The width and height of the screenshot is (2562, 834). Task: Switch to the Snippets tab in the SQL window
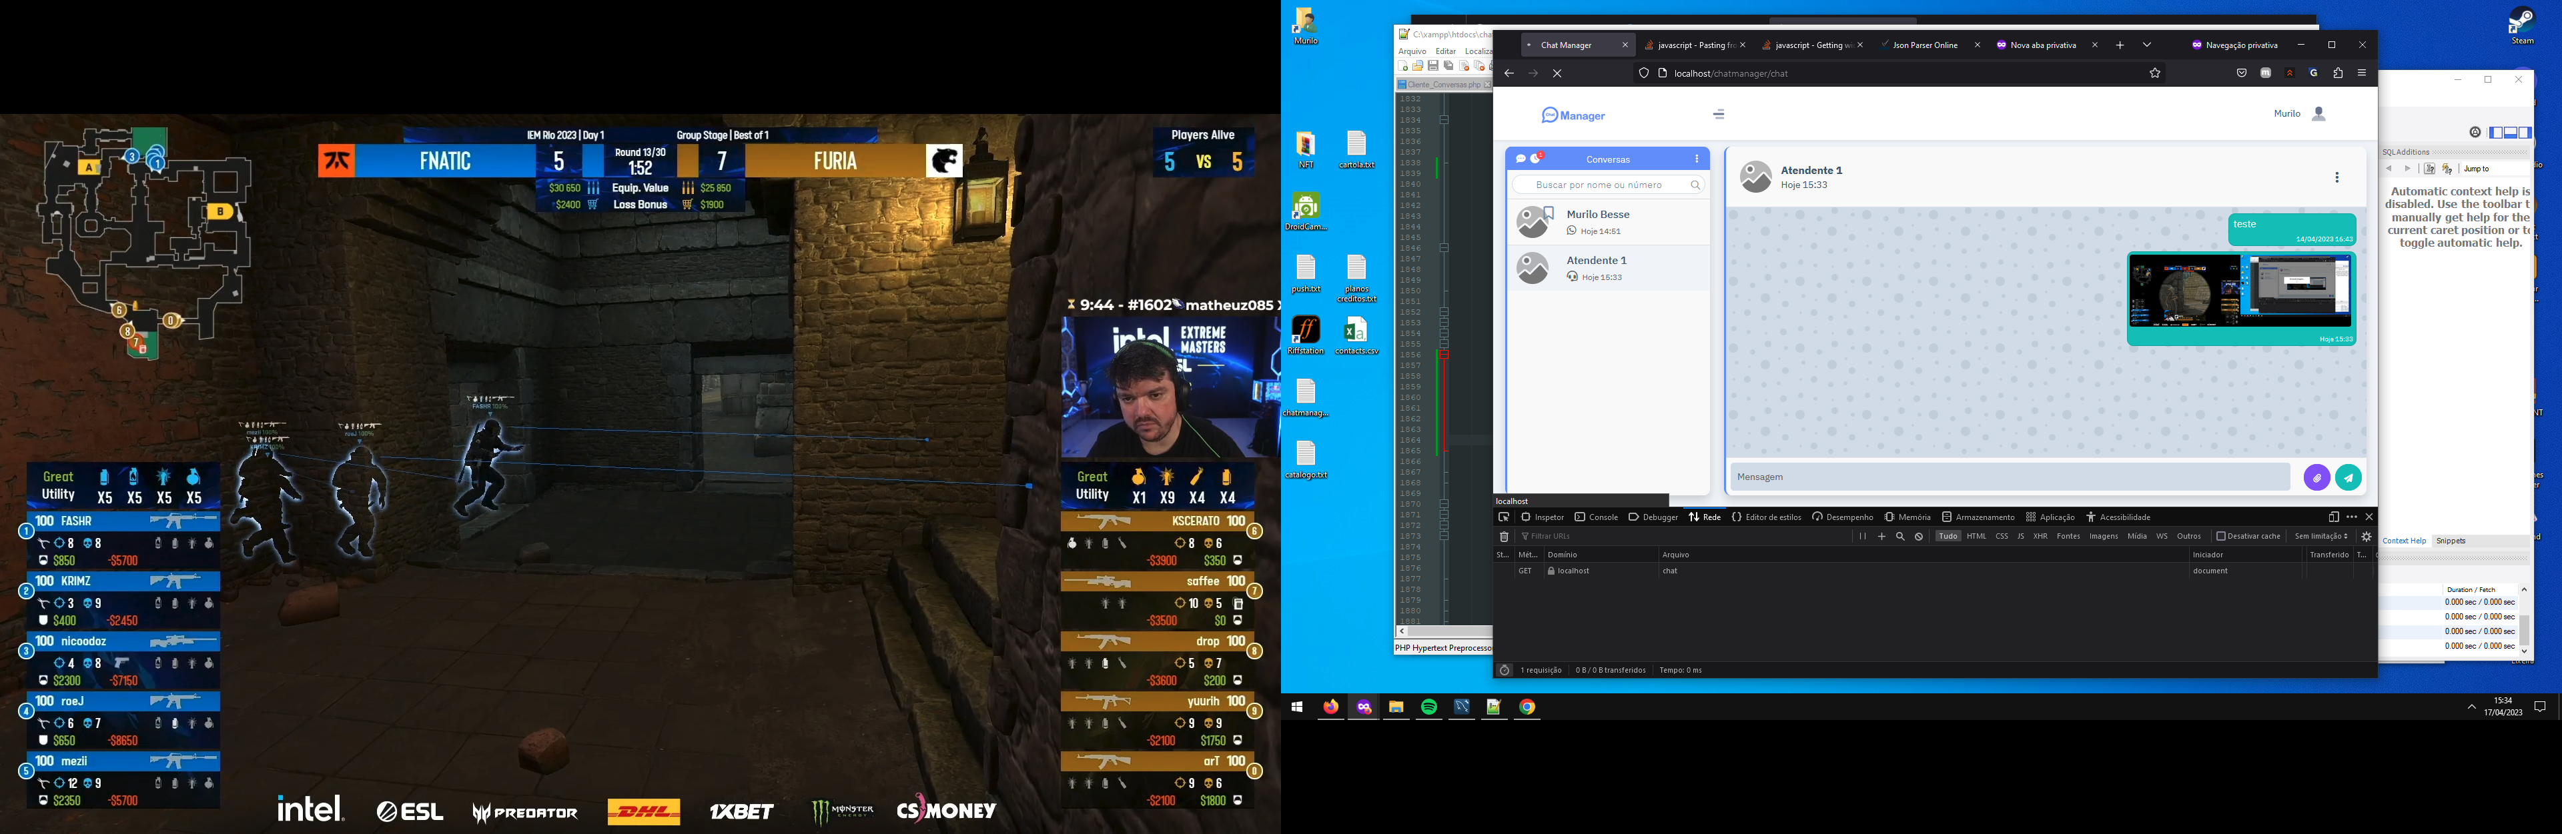click(2450, 541)
